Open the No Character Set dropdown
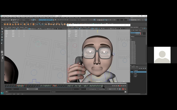Image resolution: width=177 pixels, height=110 pixels. pyautogui.click(x=93, y=89)
